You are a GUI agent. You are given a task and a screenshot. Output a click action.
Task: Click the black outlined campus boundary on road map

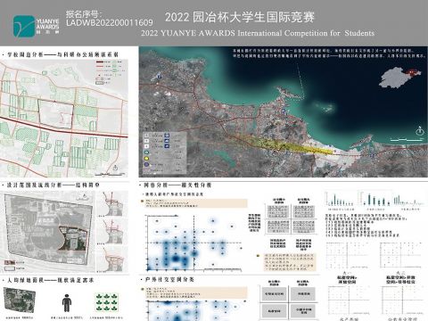coord(55,114)
